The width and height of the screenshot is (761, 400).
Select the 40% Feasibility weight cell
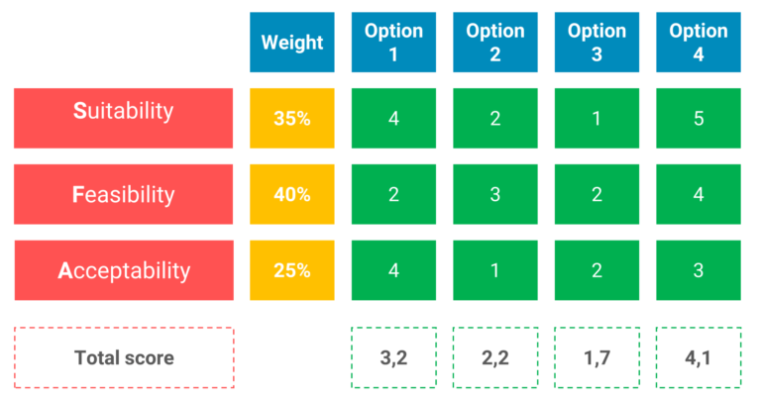[x=292, y=194]
